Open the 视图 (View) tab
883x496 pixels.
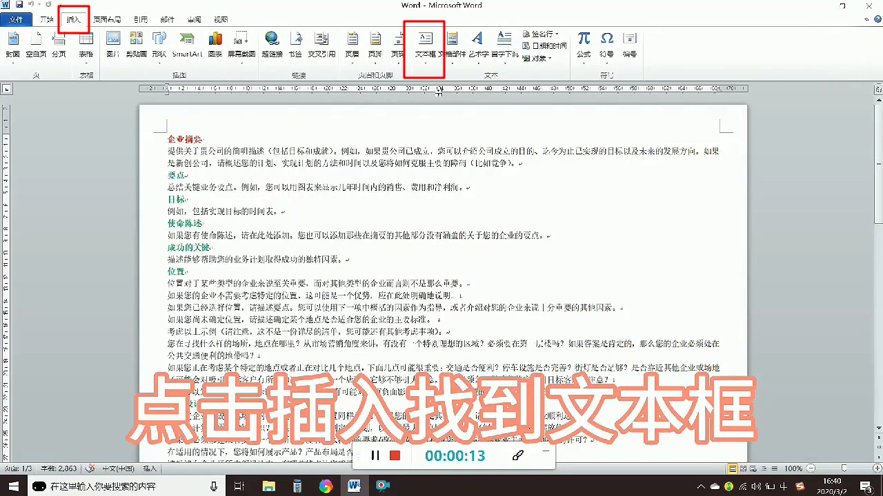tap(221, 20)
